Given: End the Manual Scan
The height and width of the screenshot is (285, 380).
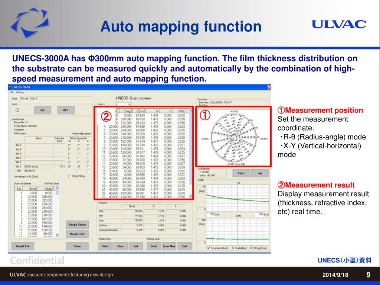Looking at the screenshot, I should (185, 246).
